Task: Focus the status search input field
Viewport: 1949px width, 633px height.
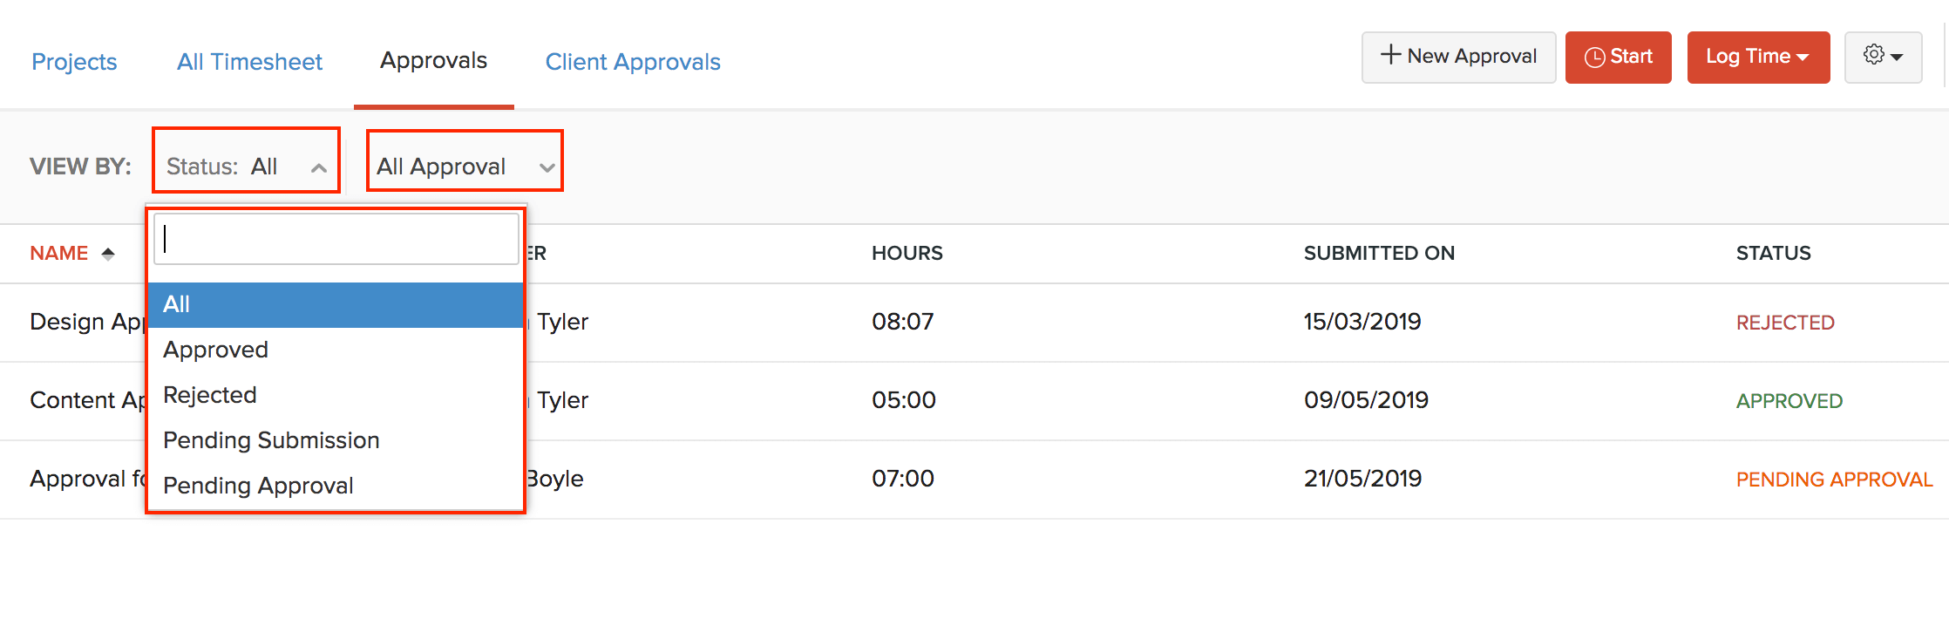Action: point(336,239)
